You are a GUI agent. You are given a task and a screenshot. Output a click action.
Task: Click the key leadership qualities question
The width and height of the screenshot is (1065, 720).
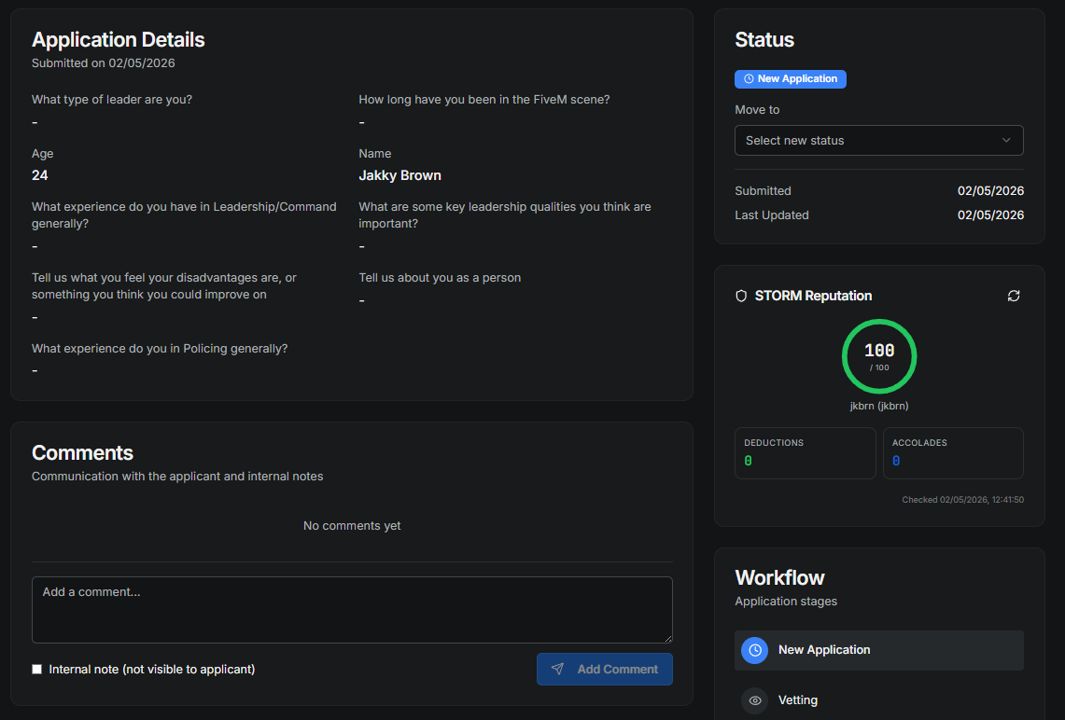click(x=505, y=215)
